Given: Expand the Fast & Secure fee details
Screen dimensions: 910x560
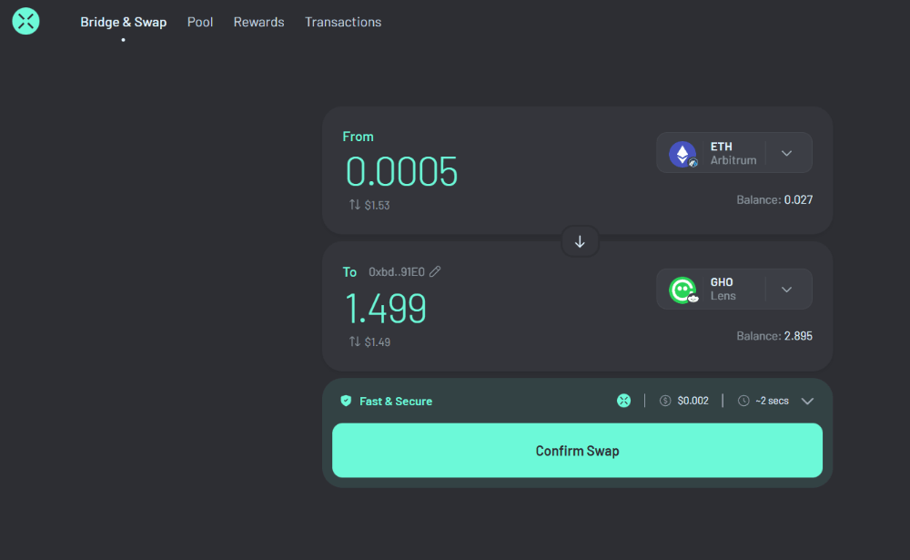Looking at the screenshot, I should click(x=807, y=401).
